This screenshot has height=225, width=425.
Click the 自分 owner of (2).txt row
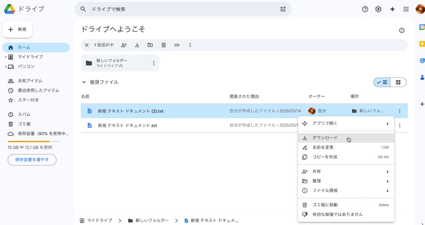coord(317,111)
